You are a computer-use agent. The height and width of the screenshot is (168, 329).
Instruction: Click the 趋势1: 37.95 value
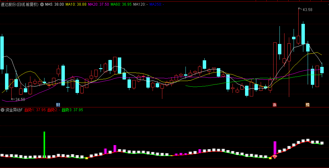tap(35, 110)
